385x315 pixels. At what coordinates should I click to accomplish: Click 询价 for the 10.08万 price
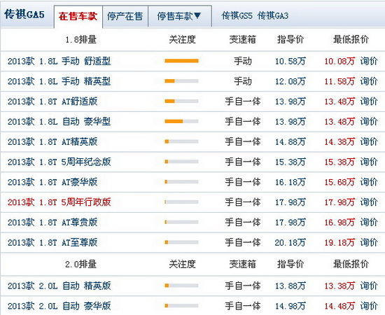click(369, 61)
